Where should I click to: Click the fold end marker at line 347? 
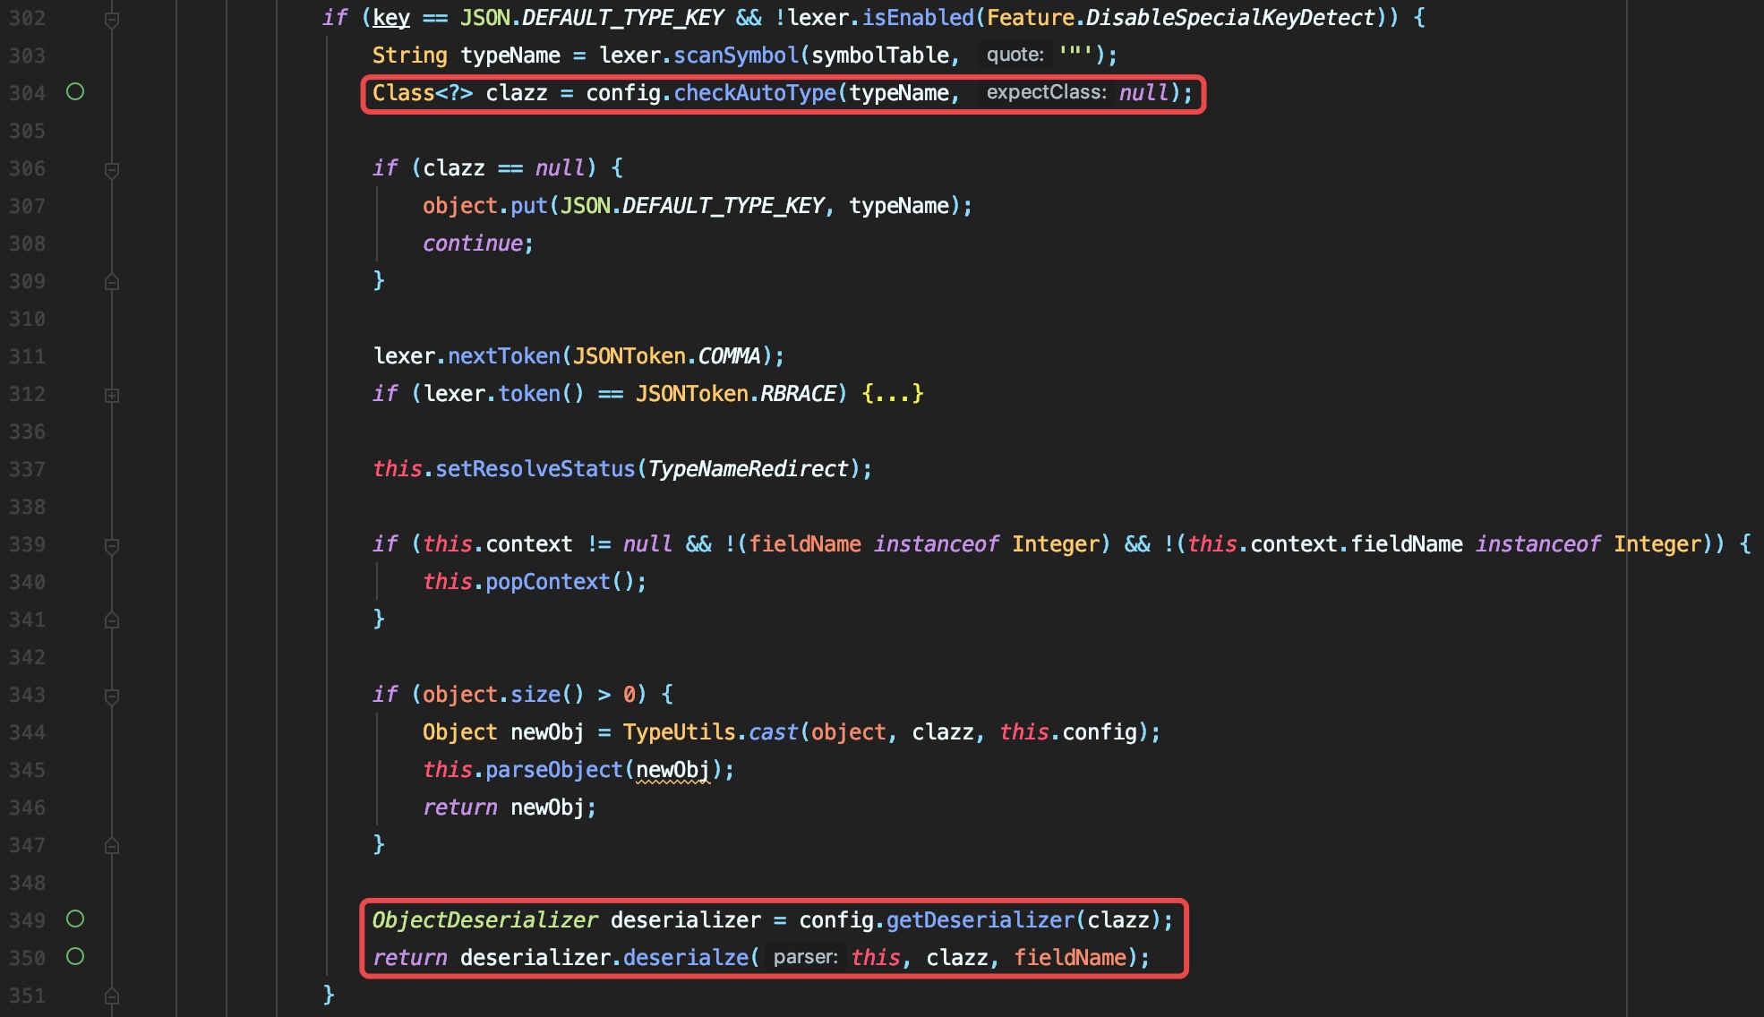tap(112, 845)
